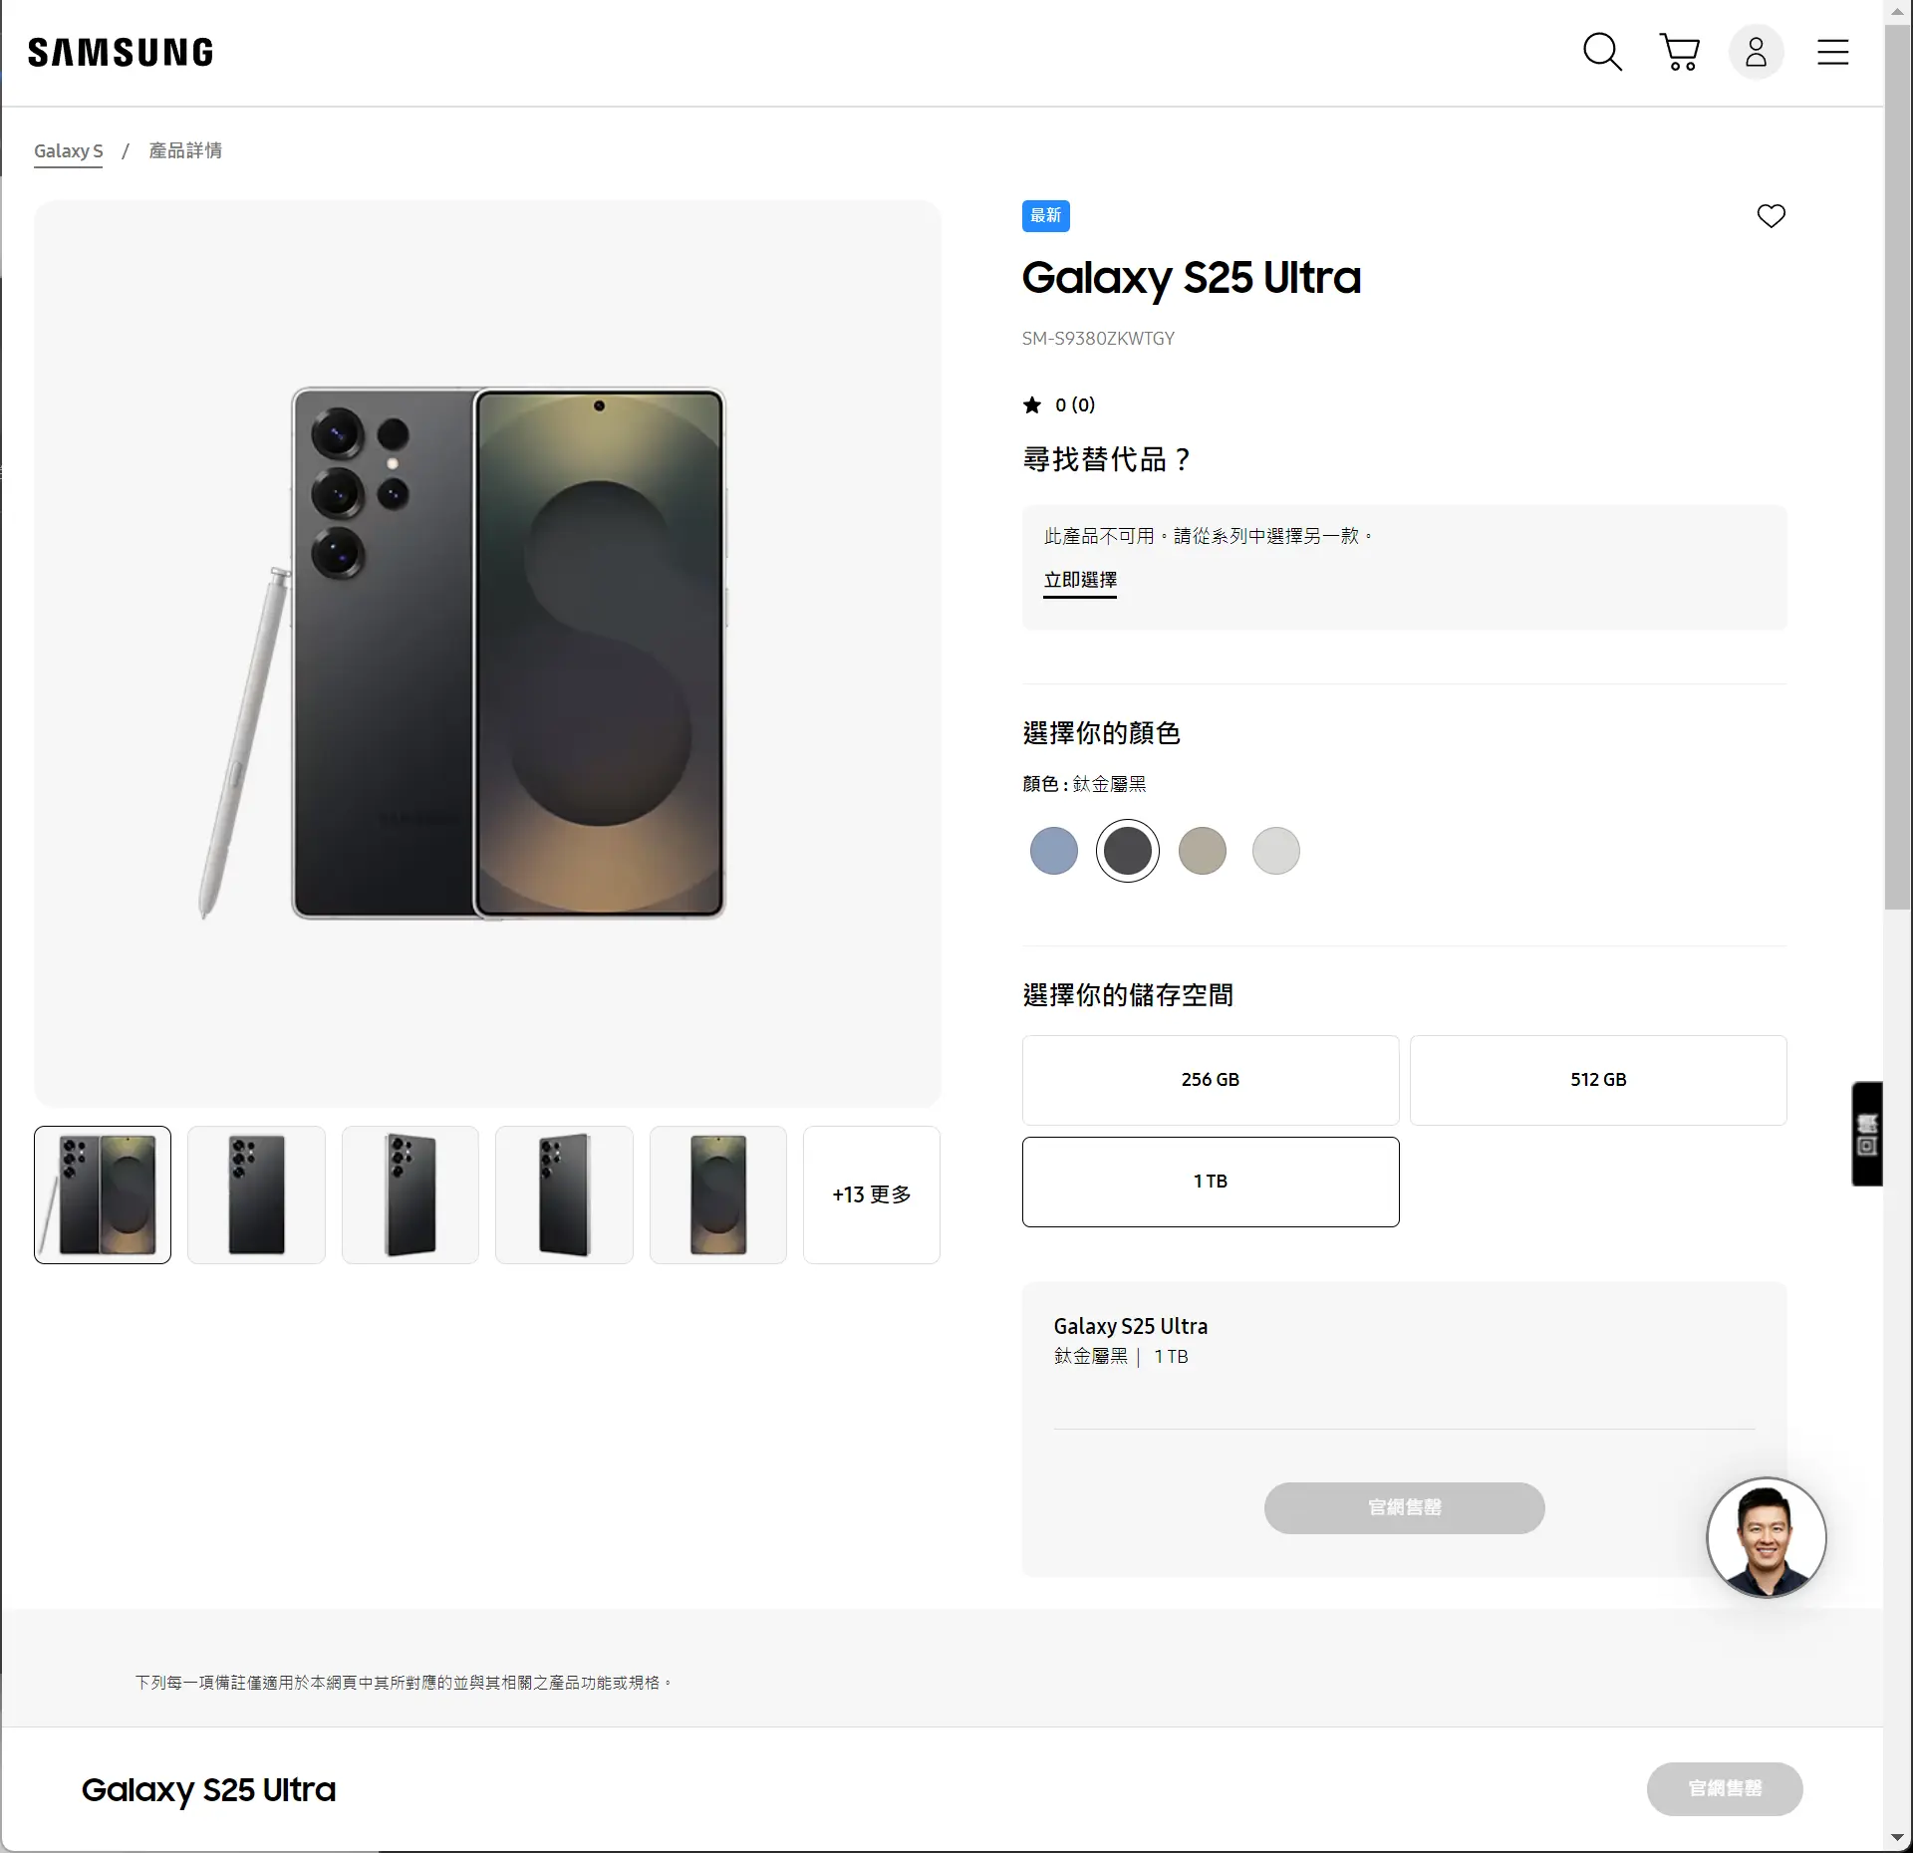Open the shopping cart icon
This screenshot has height=1853, width=1913.
pyautogui.click(x=1679, y=52)
